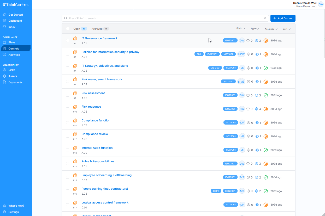Click the orange progress circle on Compliance review

(265, 136)
